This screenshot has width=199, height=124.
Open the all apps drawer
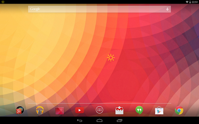(x=100, y=110)
